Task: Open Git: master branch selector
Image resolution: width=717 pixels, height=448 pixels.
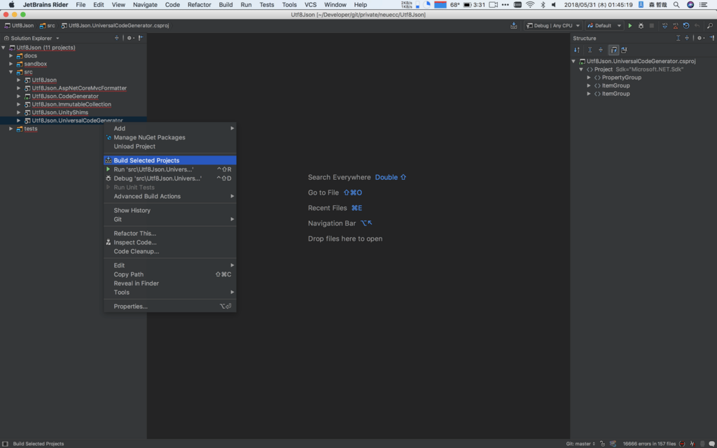Action: pyautogui.click(x=580, y=443)
